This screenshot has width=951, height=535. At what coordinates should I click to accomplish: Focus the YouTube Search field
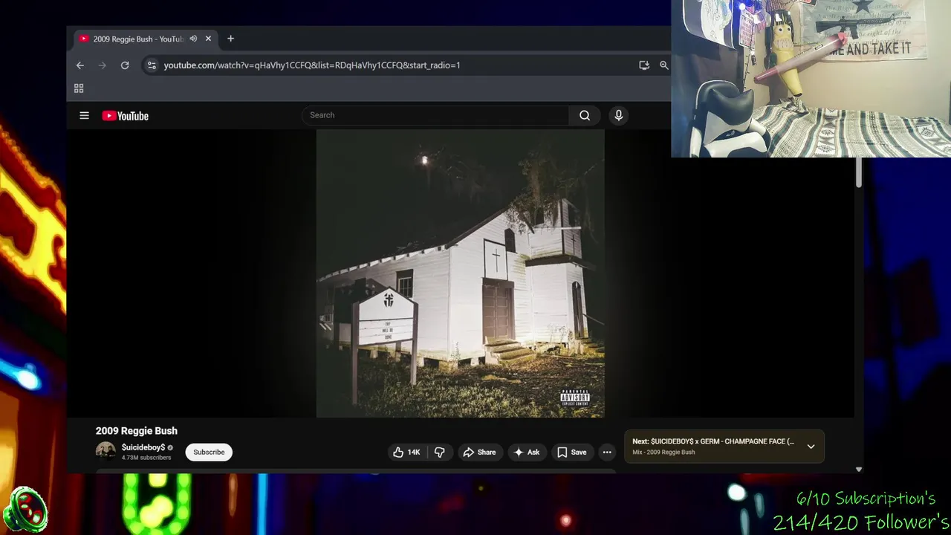click(x=435, y=115)
